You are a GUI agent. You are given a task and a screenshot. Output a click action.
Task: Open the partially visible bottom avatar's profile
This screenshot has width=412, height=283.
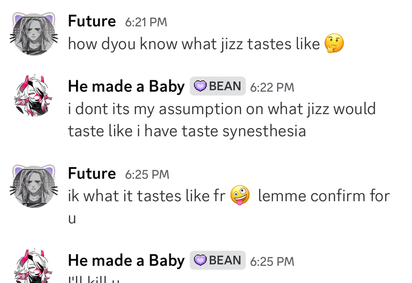click(x=33, y=268)
